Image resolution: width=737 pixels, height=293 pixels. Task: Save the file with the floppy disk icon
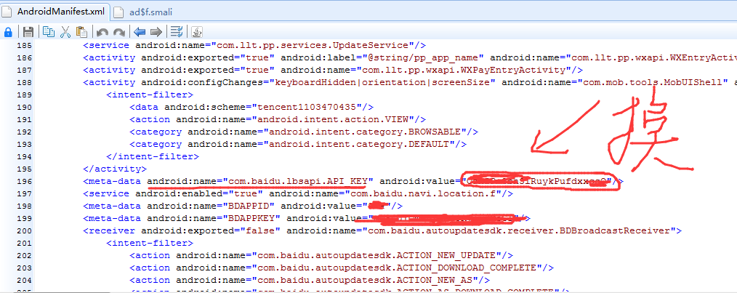(28, 32)
